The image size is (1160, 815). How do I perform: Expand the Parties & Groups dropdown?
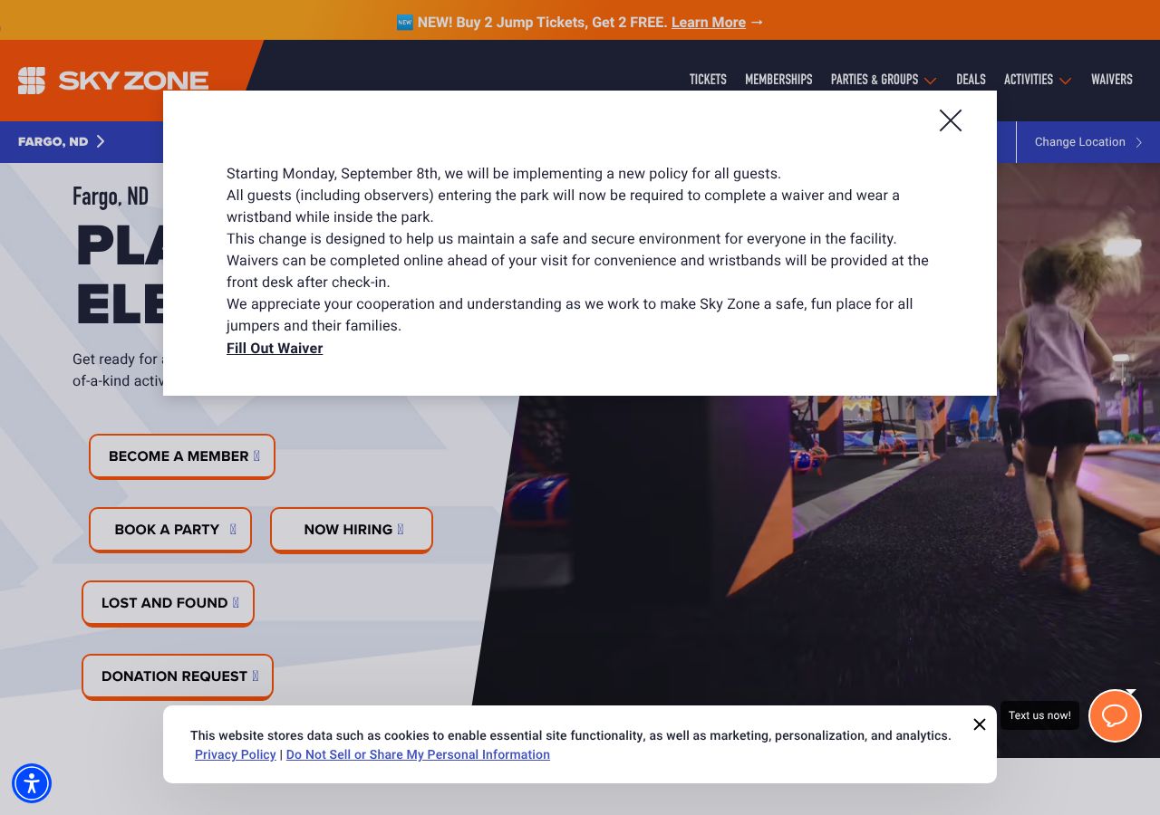[884, 80]
